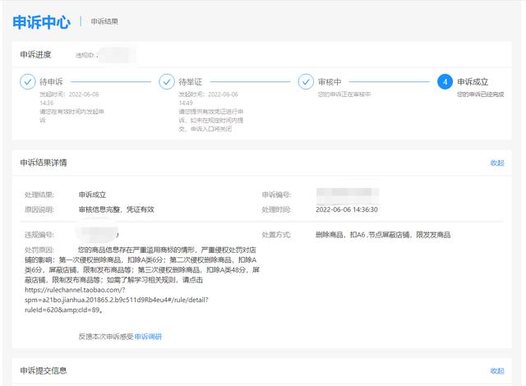Click the 申诉进度 section header

tap(35, 55)
